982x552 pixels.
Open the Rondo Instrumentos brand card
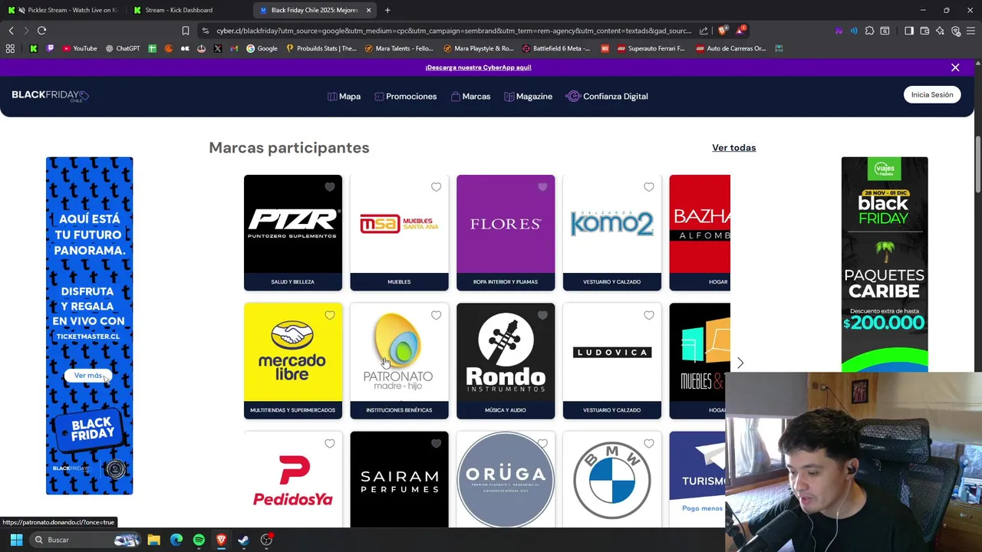(x=505, y=361)
